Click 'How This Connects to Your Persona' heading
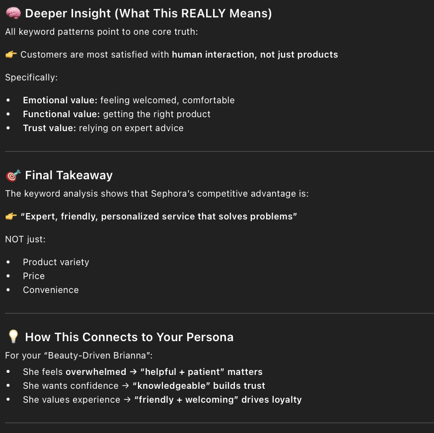Screen dimensions: 434x433 [129, 337]
